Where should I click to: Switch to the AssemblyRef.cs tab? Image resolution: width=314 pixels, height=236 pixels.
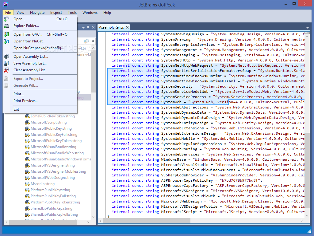[112, 27]
